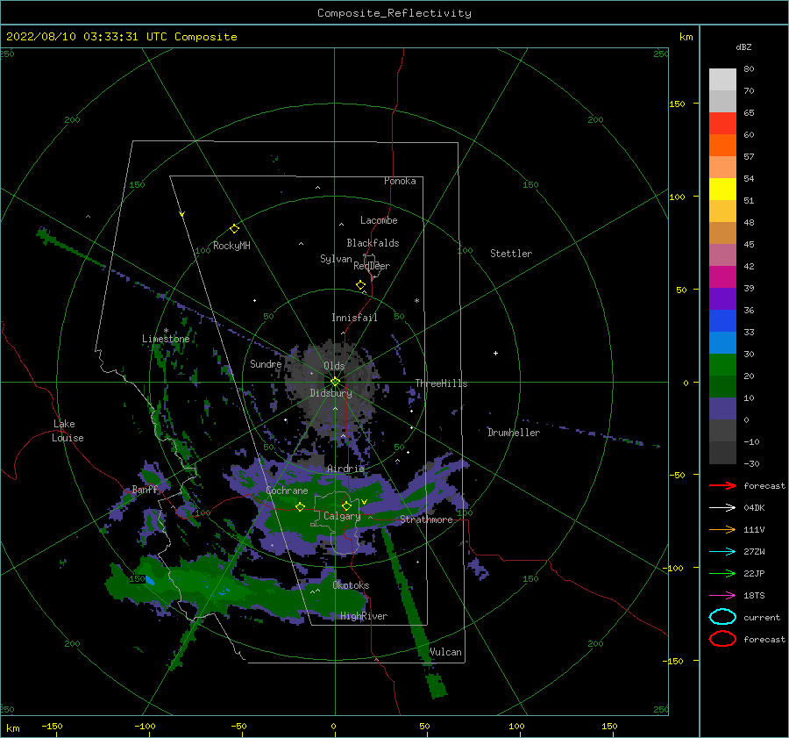Click the Calgary city label
The width and height of the screenshot is (789, 738).
click(x=342, y=516)
